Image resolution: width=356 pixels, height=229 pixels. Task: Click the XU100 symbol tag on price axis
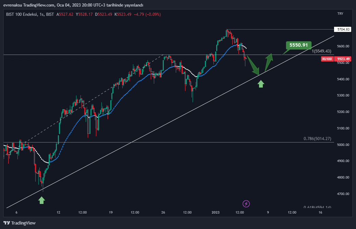(327, 59)
